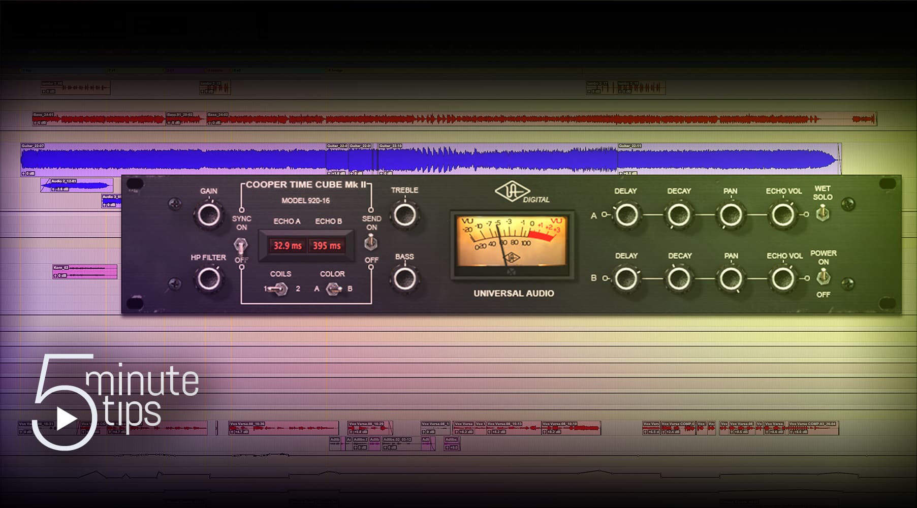Toggle the POWER on/off switch

click(823, 277)
